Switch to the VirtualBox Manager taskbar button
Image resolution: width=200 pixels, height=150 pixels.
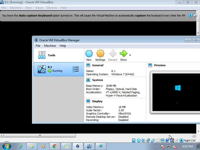pos(77,146)
